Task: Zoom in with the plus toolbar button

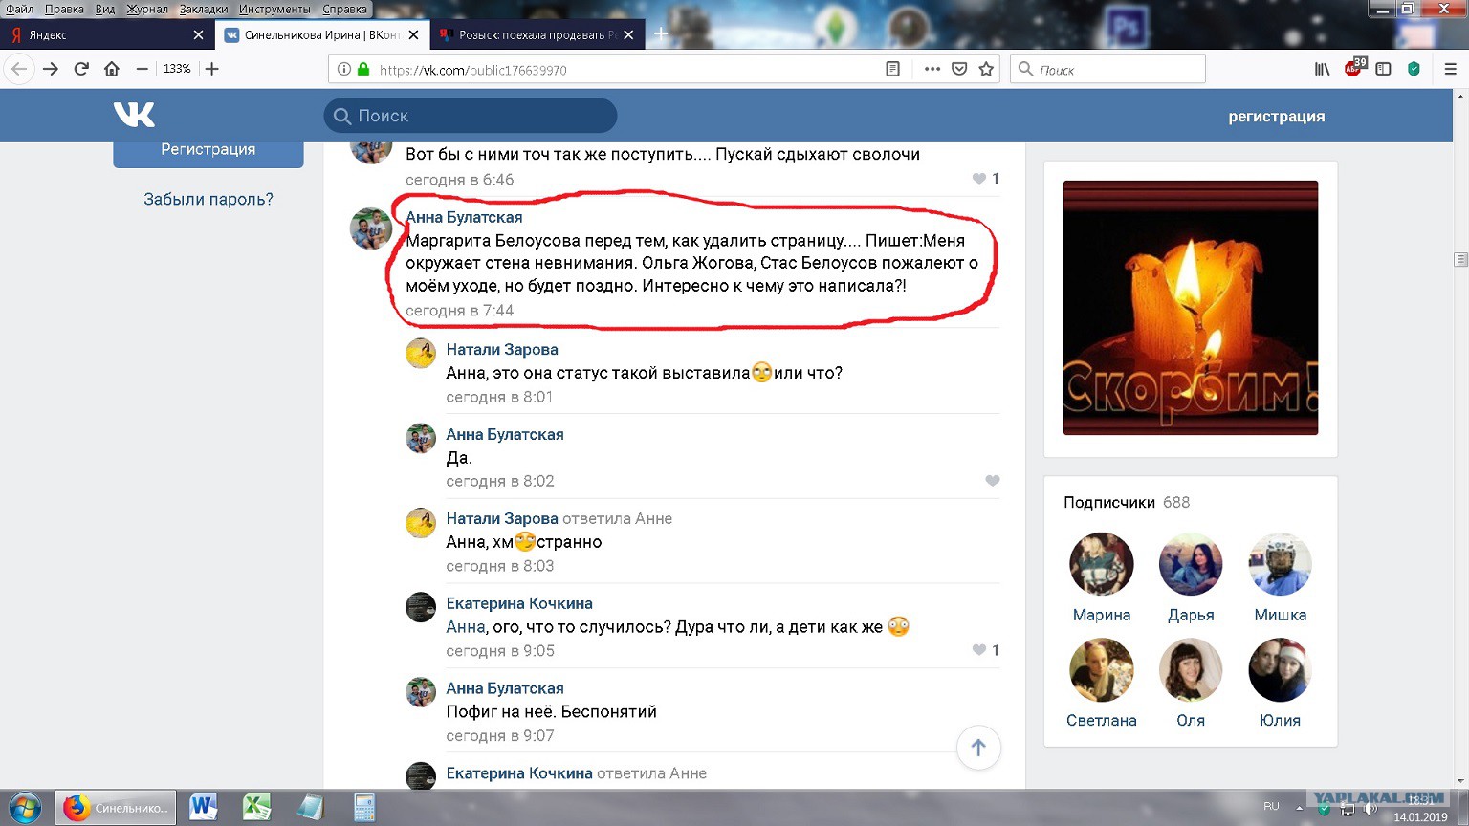Action: tap(212, 69)
